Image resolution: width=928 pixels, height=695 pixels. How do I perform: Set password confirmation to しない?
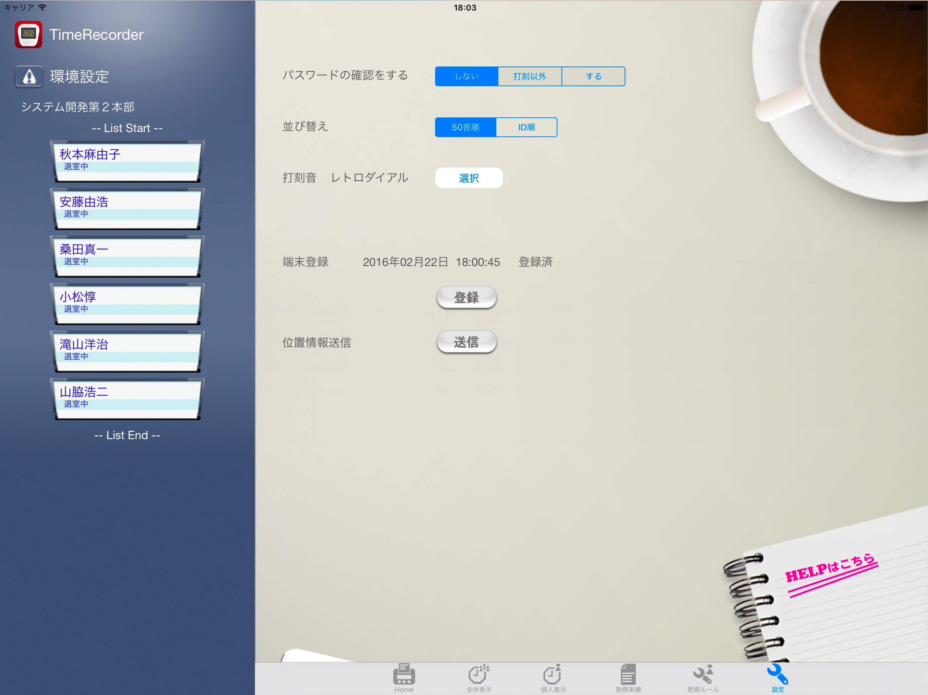point(466,76)
